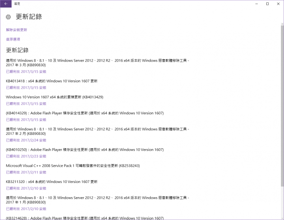Open the 解除安裝更新 link
Screen dimensions: 284x220
[17, 30]
